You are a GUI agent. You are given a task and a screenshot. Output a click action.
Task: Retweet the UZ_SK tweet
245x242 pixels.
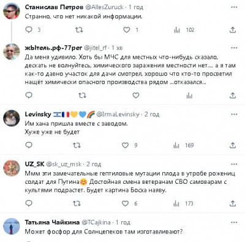pos(77,203)
